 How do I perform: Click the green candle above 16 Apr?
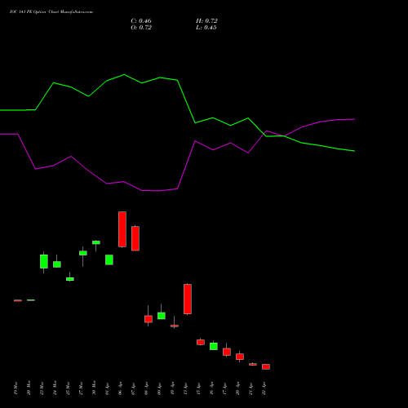(214, 346)
